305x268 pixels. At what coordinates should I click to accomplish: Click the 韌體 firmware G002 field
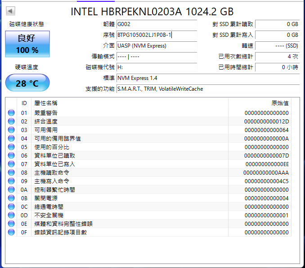coord(157,24)
